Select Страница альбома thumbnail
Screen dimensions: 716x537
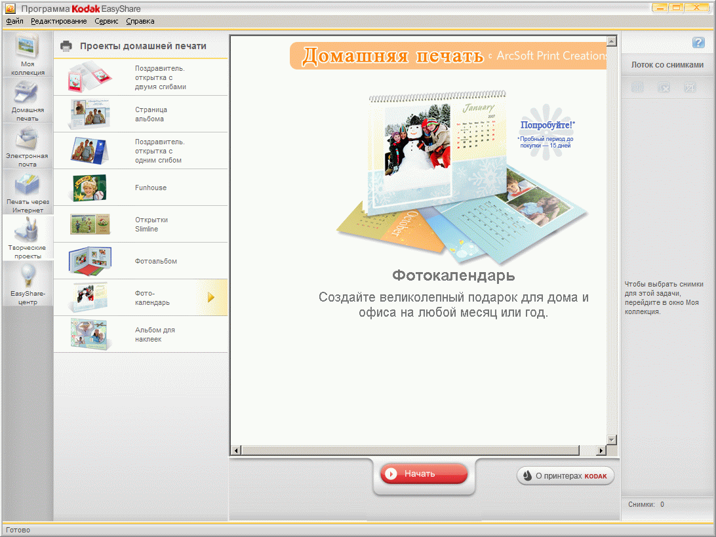tap(89, 113)
